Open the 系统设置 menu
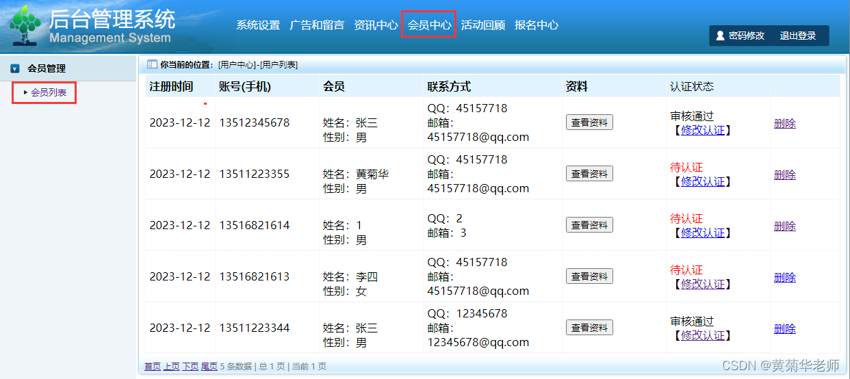This screenshot has height=379, width=850. point(258,25)
